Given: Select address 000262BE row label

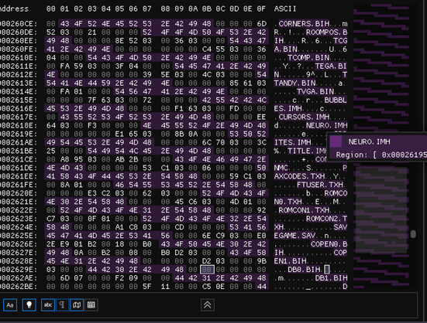Looking at the screenshot, I should point(19,287).
